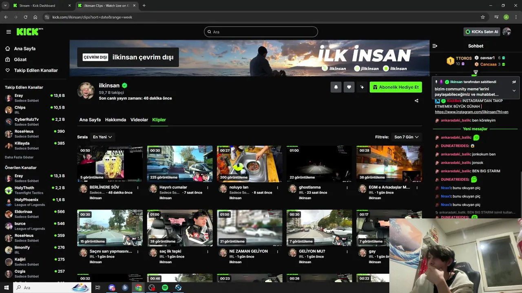Switch to the Ana Sayfa channel tab
The image size is (522, 293).
[90, 120]
